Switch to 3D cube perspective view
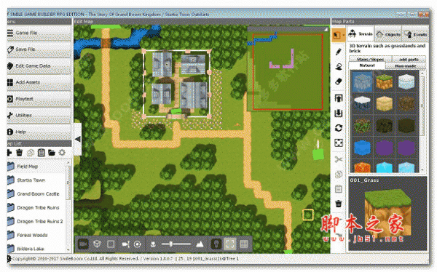437x272 pixels. pyautogui.click(x=97, y=244)
